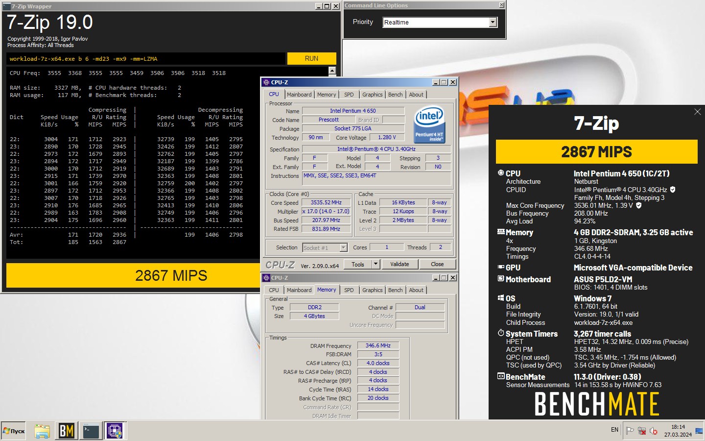The width and height of the screenshot is (705, 441).
Task: Open the Priority dropdown set to Realtime
Action: tap(493, 22)
